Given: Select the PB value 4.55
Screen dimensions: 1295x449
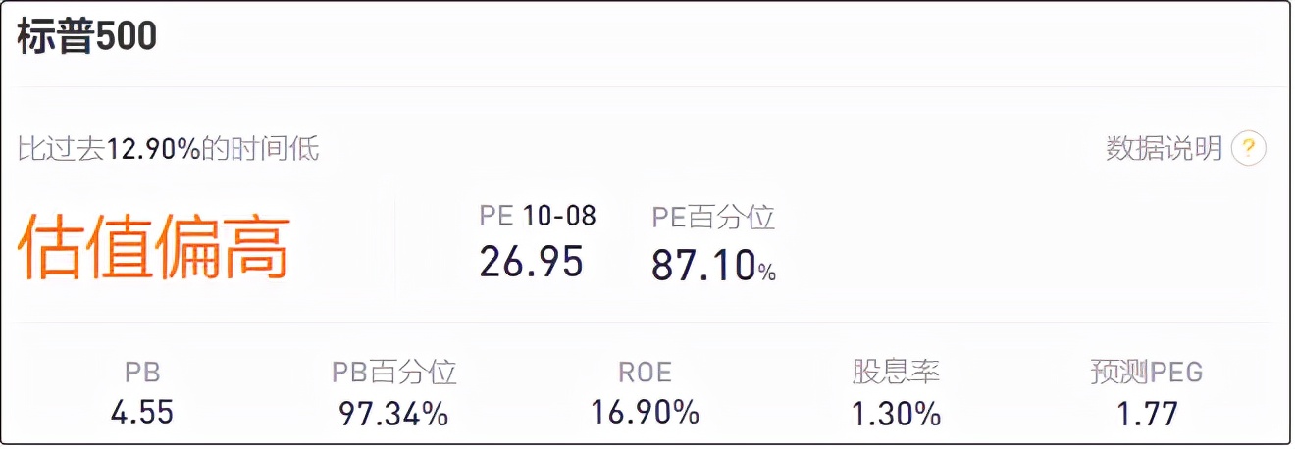Looking at the screenshot, I should click(x=142, y=412).
